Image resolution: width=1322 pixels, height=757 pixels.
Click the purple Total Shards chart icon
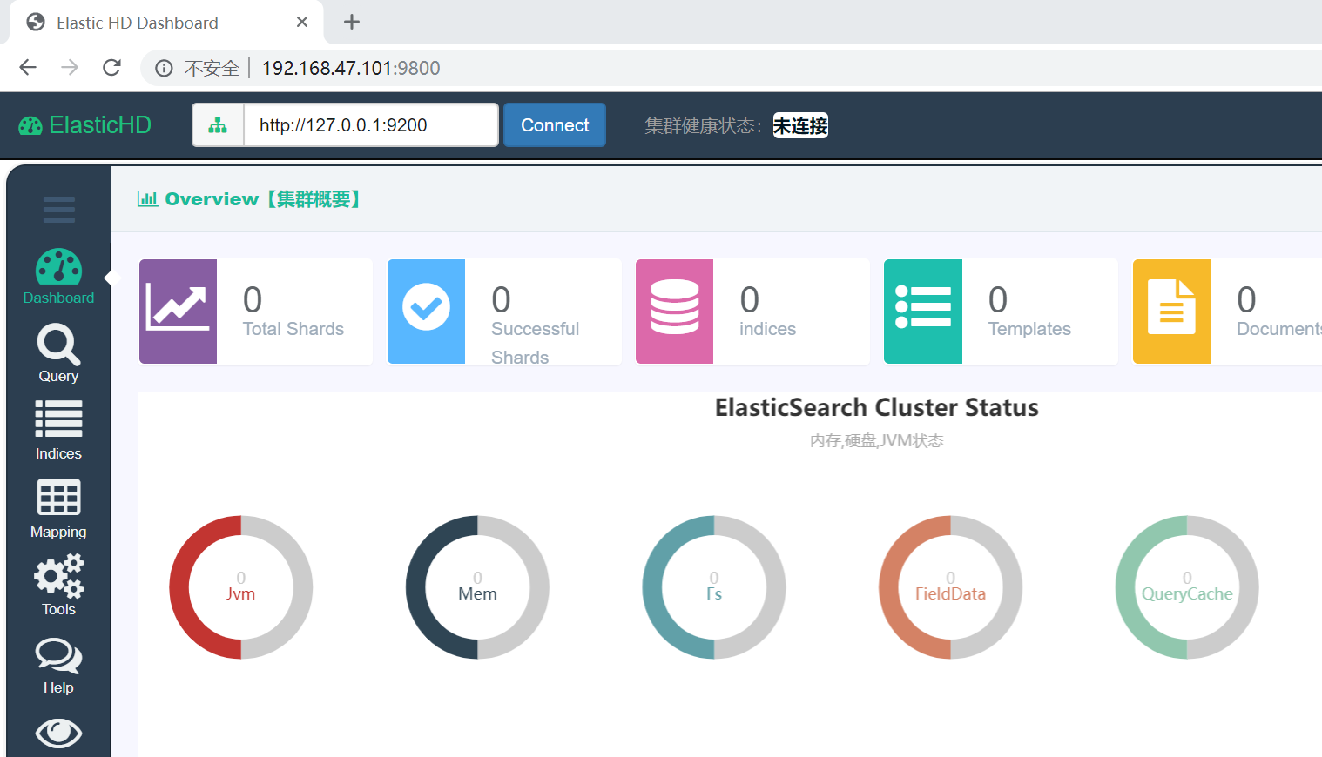[178, 312]
